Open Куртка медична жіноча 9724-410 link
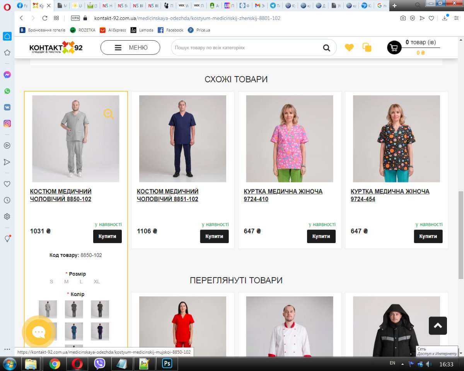This screenshot has height=371, width=464. pos(283,195)
